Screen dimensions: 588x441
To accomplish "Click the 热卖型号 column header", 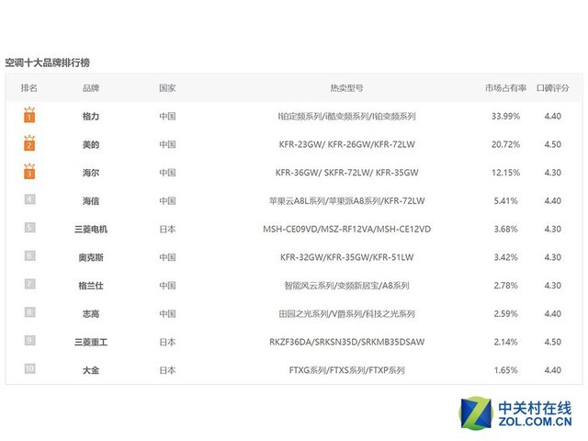I will click(346, 88).
